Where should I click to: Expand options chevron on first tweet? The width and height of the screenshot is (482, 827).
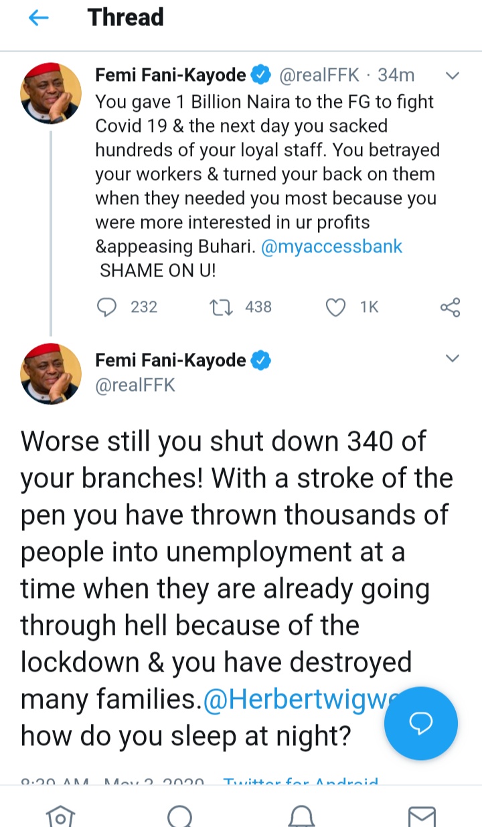point(453,76)
